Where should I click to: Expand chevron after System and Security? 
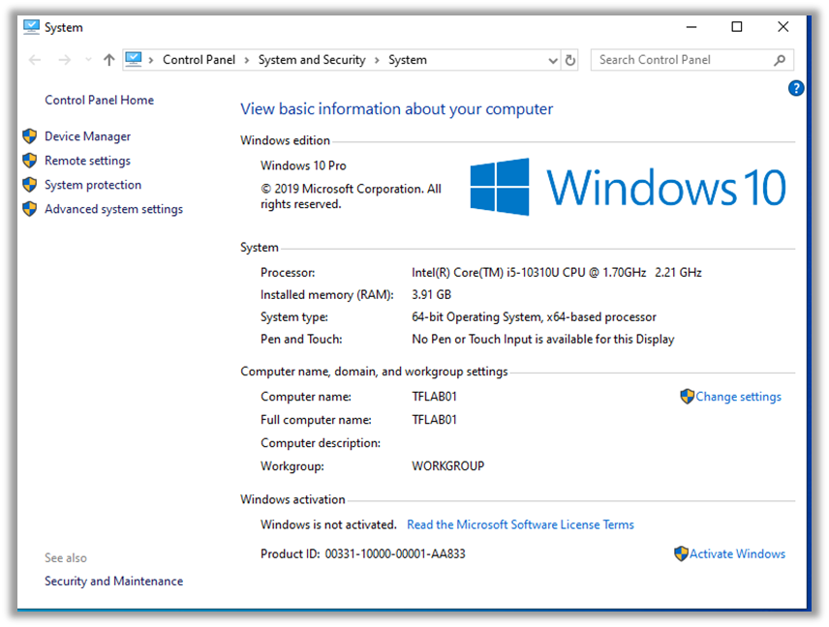pos(377,60)
